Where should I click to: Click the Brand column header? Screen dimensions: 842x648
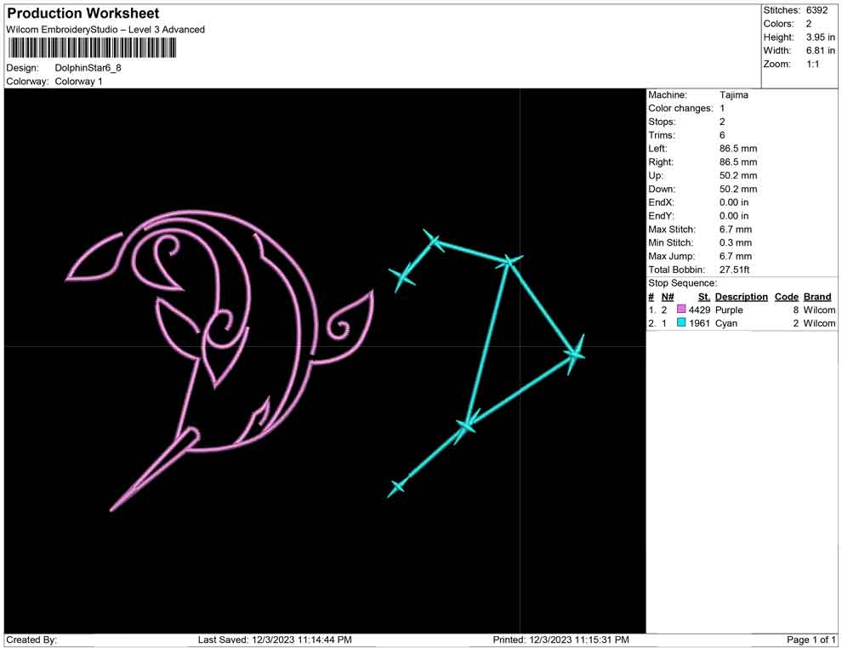[x=817, y=297]
